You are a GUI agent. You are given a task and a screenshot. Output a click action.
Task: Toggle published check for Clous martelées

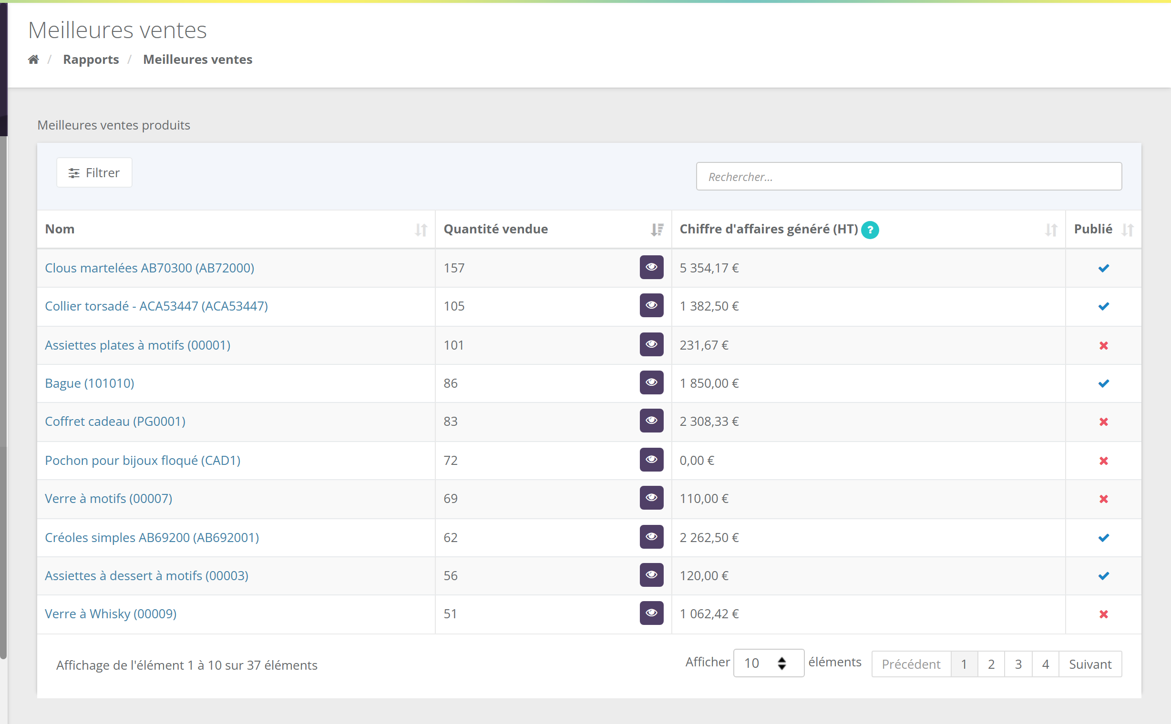[x=1103, y=268]
